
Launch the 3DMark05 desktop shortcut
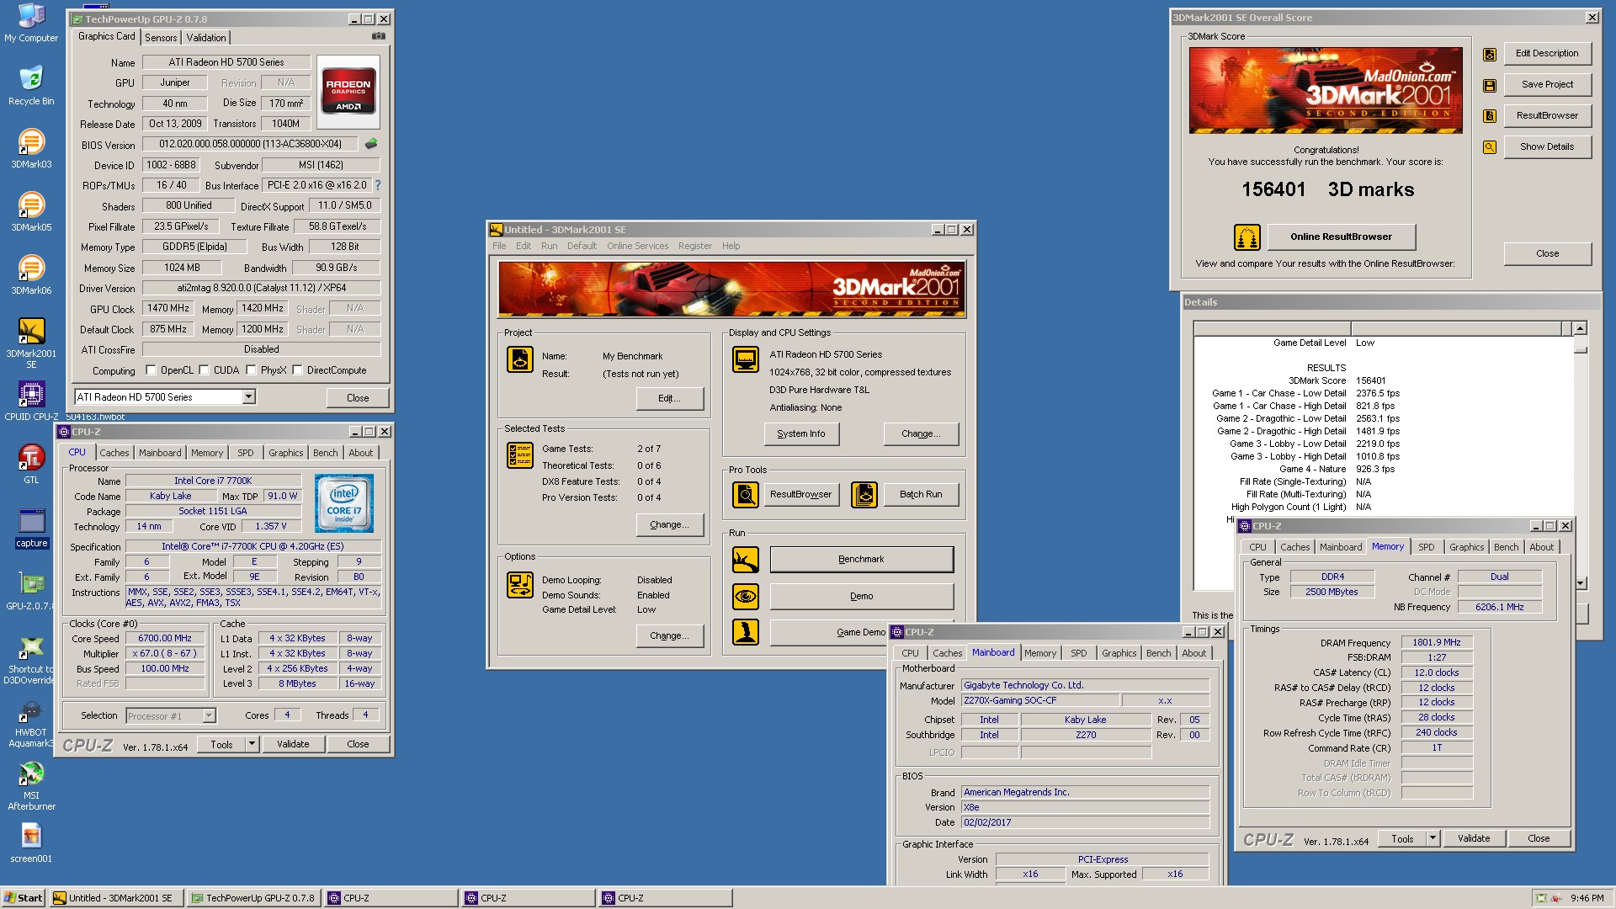point(31,212)
